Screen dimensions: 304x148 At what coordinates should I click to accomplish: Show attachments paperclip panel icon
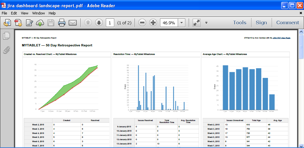(6, 50)
